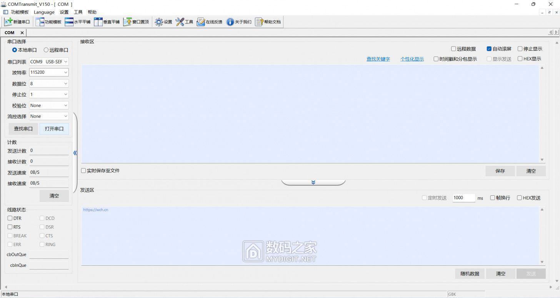
Task: Click the timed-send interval field (1000 ms)
Action: tap(464, 198)
